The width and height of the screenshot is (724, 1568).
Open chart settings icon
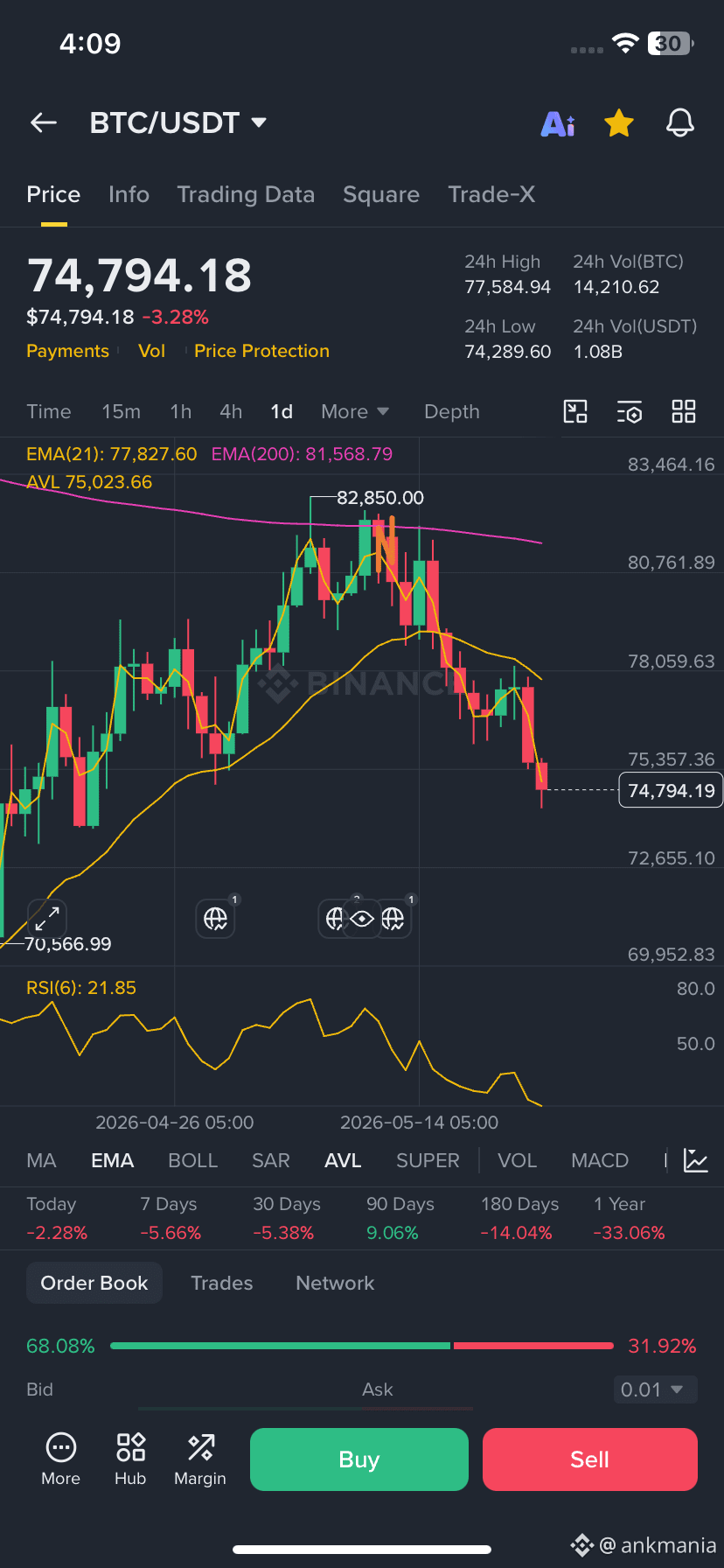tap(630, 411)
